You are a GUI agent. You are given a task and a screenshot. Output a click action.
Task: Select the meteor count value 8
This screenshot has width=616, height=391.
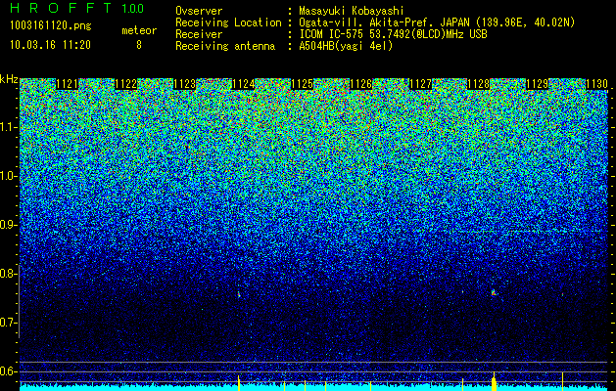click(139, 45)
